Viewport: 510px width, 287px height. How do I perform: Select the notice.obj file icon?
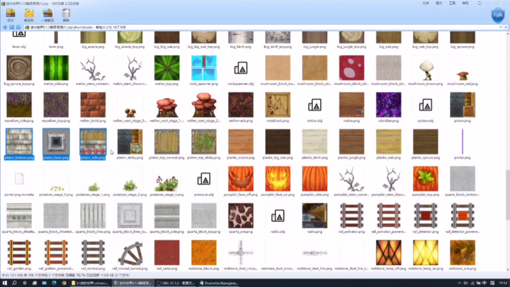point(314,108)
